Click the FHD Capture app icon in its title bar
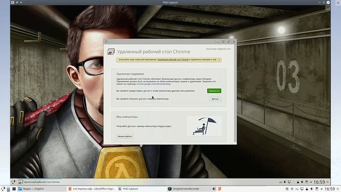Viewport: 341px width, 192px height. pos(13,2)
